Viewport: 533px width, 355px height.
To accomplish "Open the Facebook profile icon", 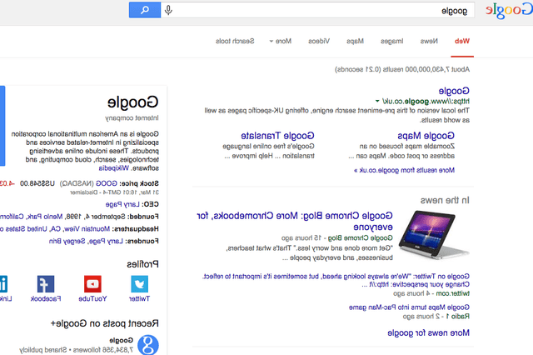I will tap(46, 284).
